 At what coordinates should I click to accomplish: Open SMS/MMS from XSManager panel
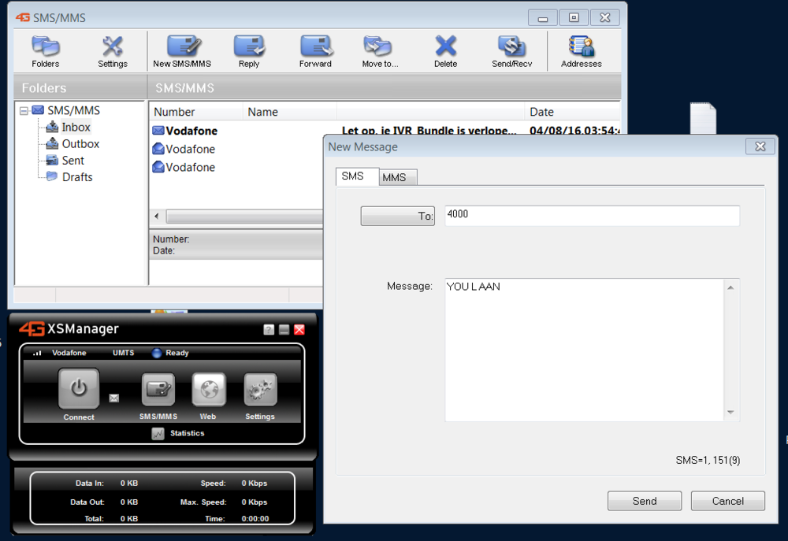point(158,389)
